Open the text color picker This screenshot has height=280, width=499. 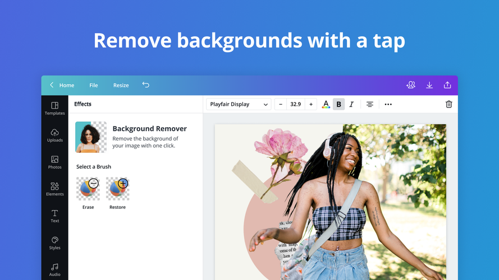pyautogui.click(x=326, y=104)
